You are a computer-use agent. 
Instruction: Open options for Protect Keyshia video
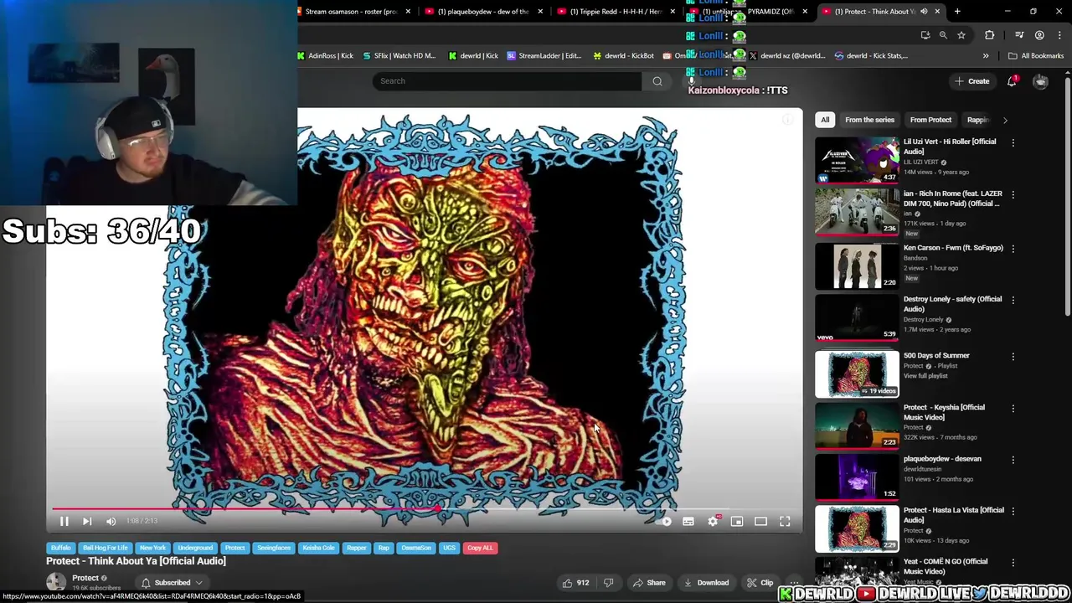[1013, 408]
